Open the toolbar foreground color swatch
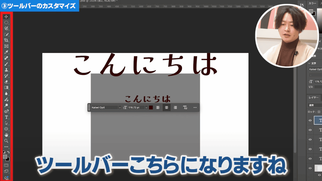The height and width of the screenshot is (181, 322). [5, 157]
